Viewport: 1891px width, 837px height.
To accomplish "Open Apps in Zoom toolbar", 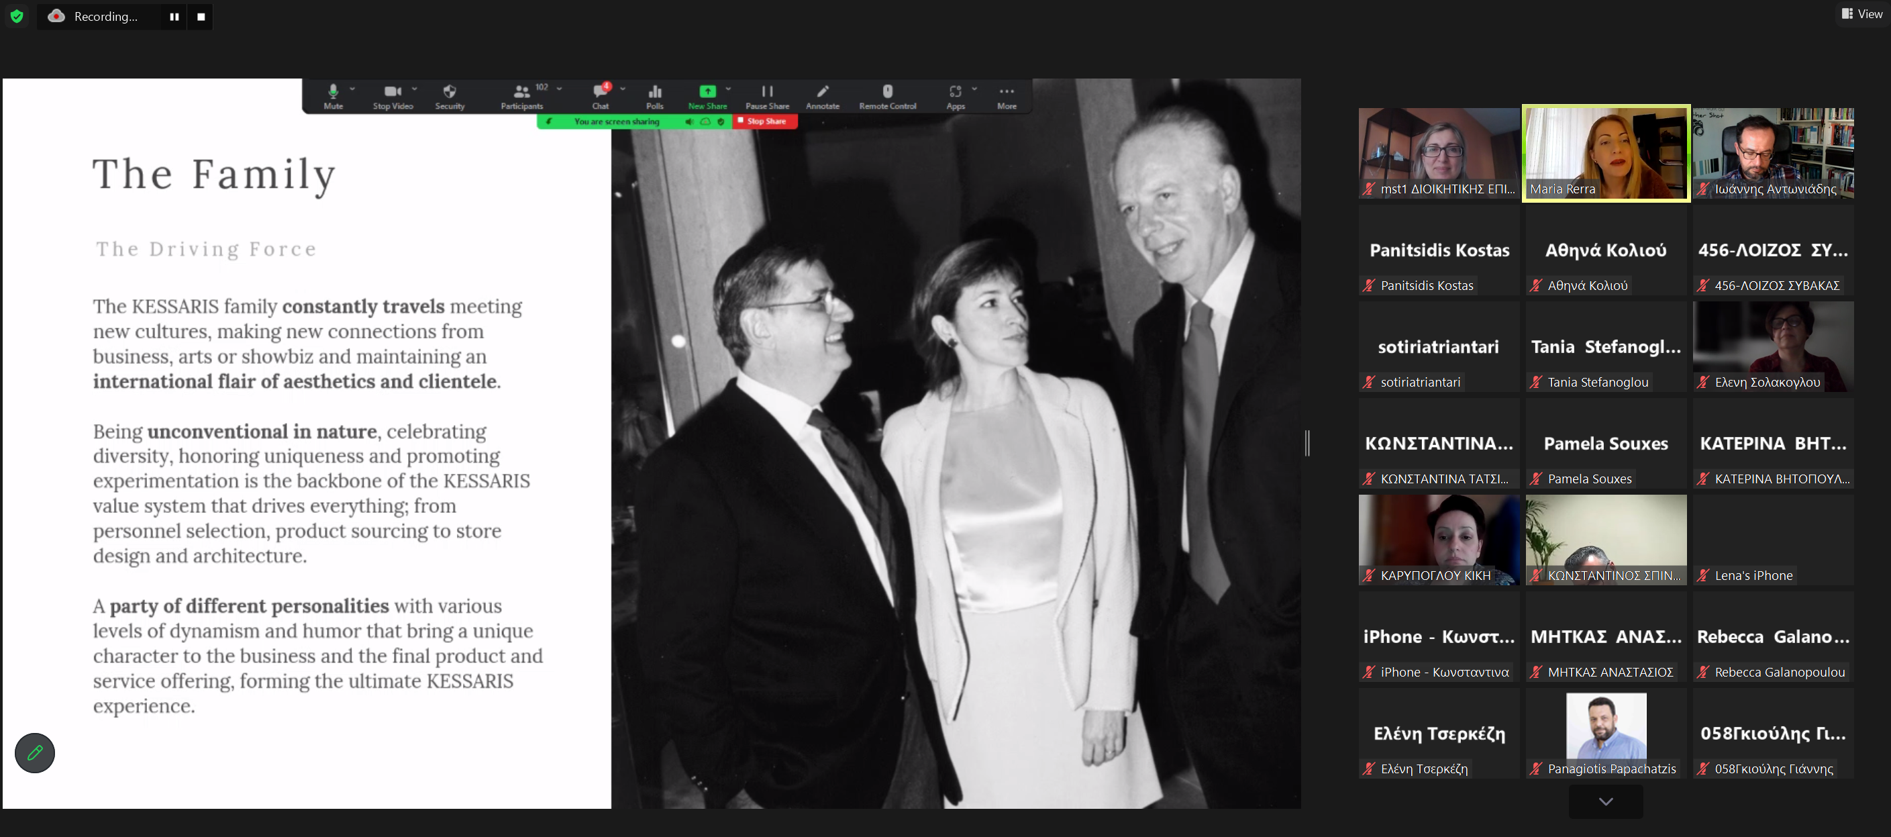I will [955, 96].
